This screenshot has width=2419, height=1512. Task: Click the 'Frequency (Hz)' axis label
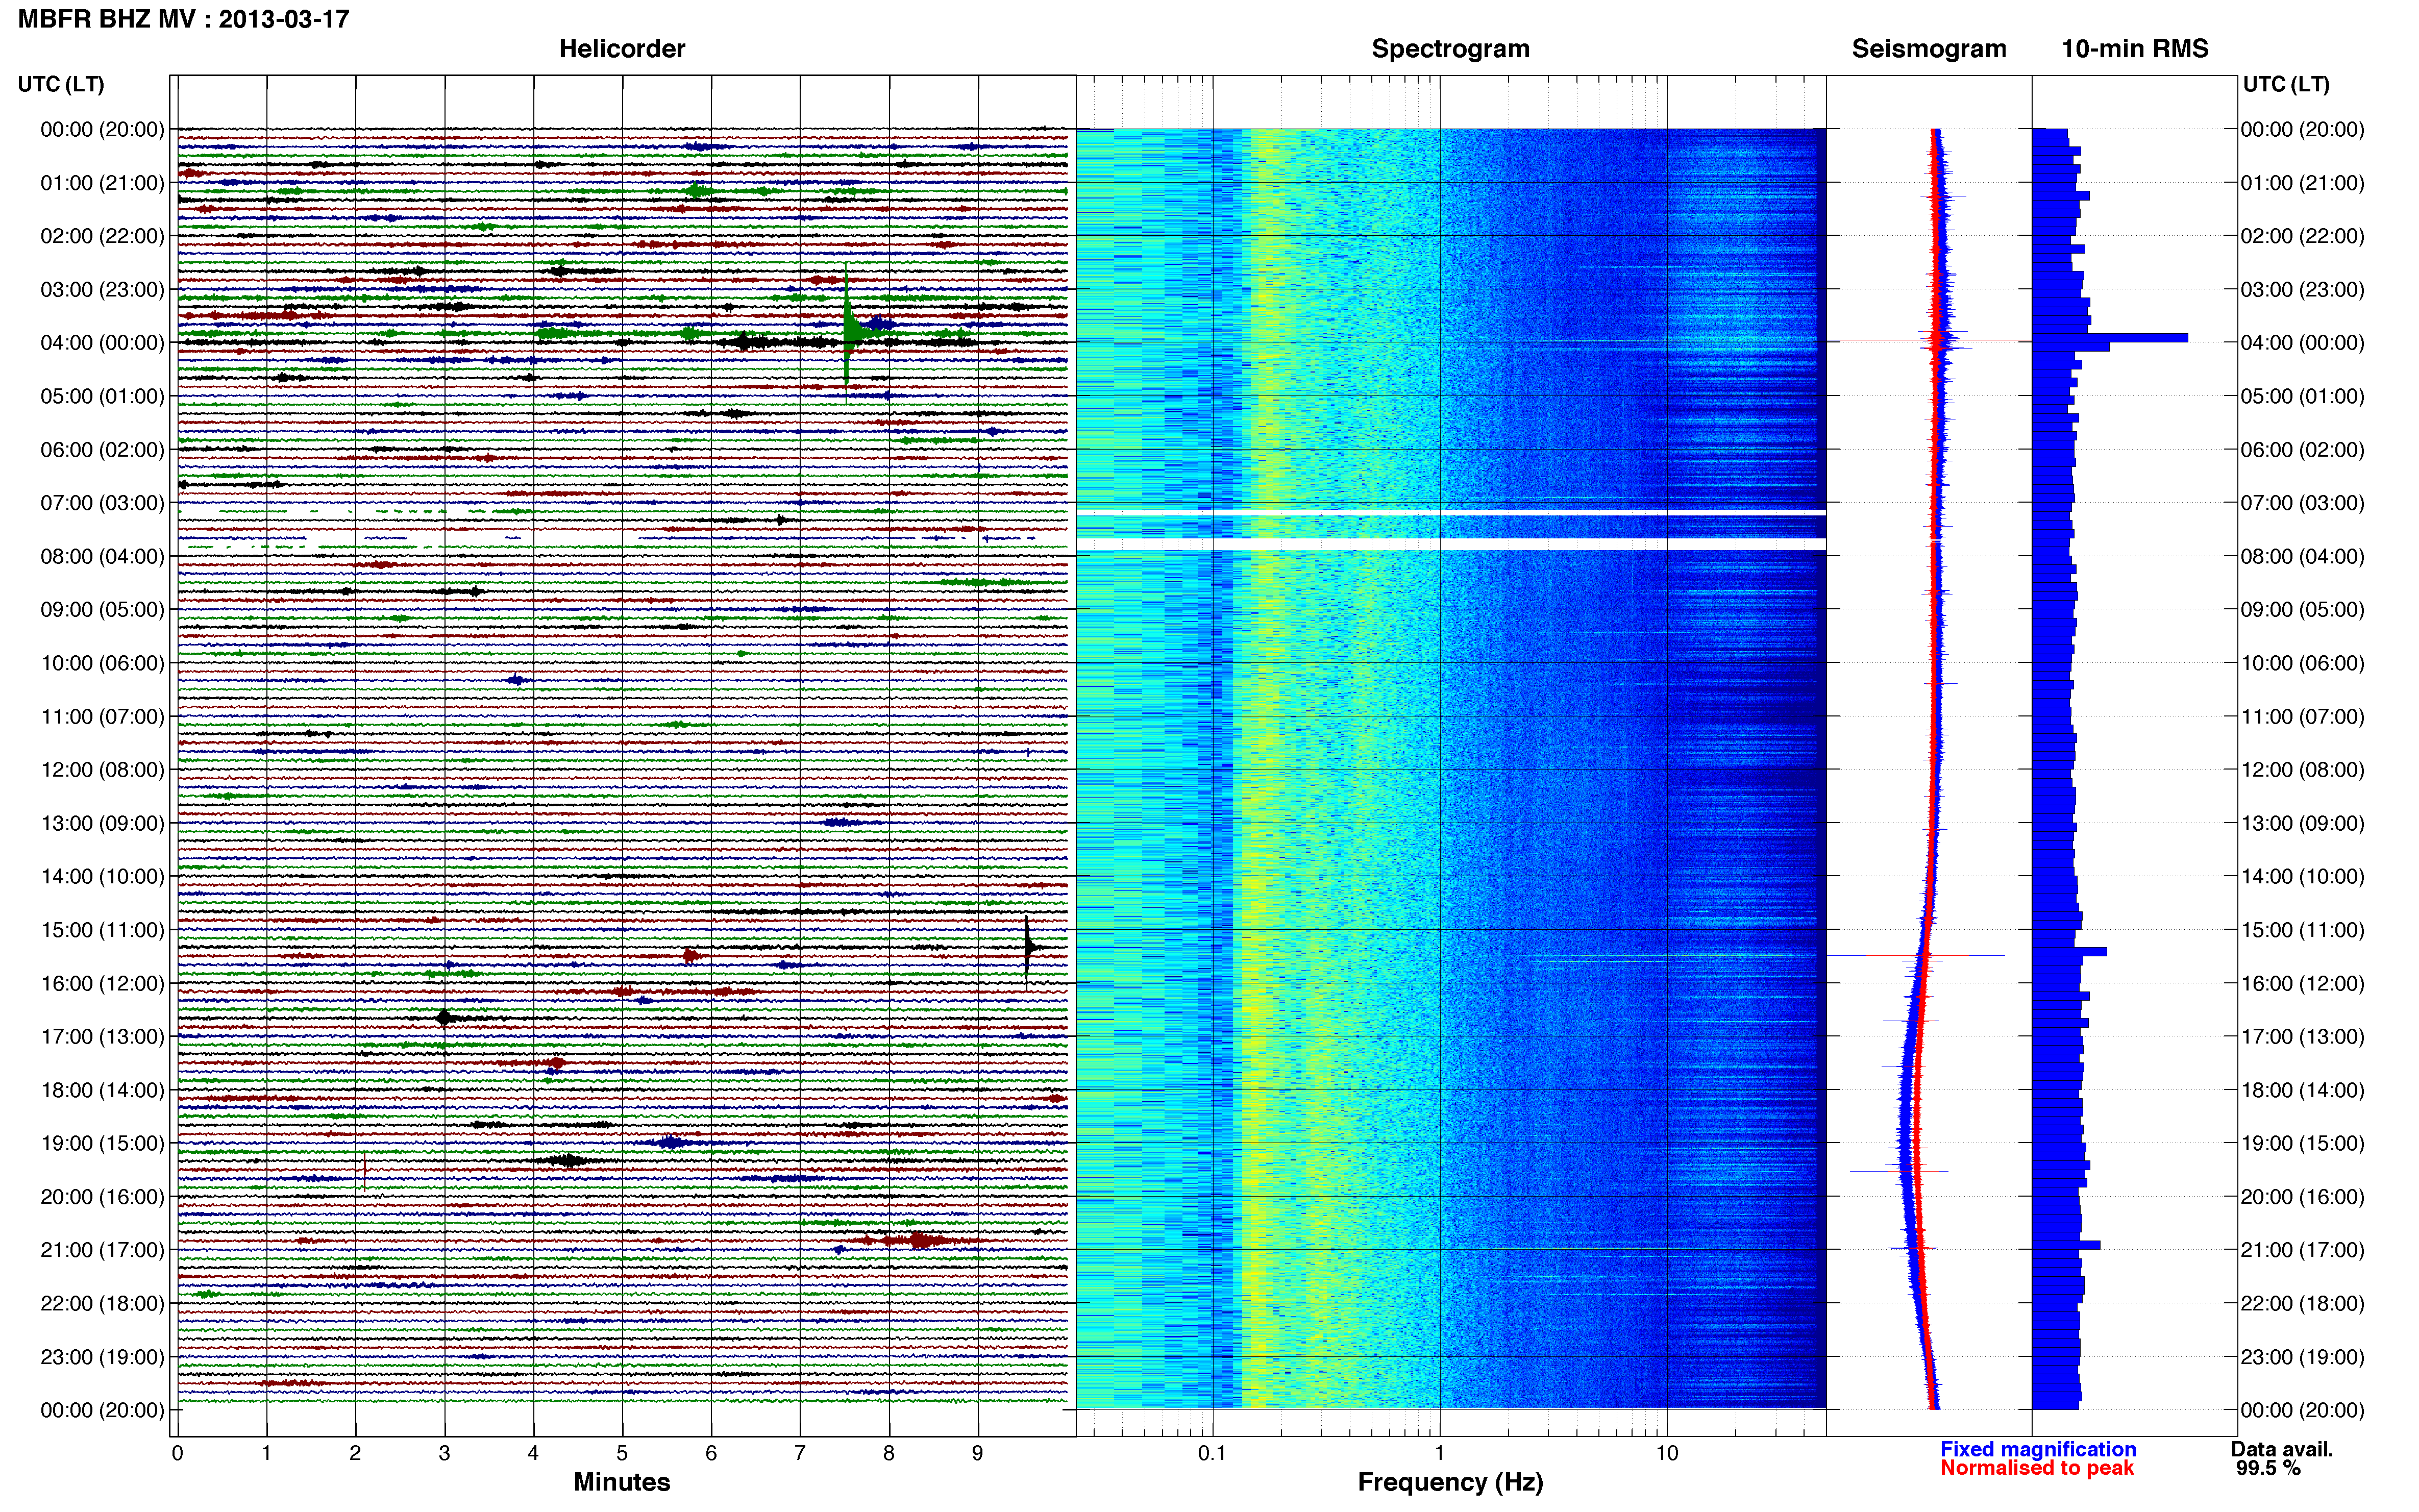pyautogui.click(x=1450, y=1482)
